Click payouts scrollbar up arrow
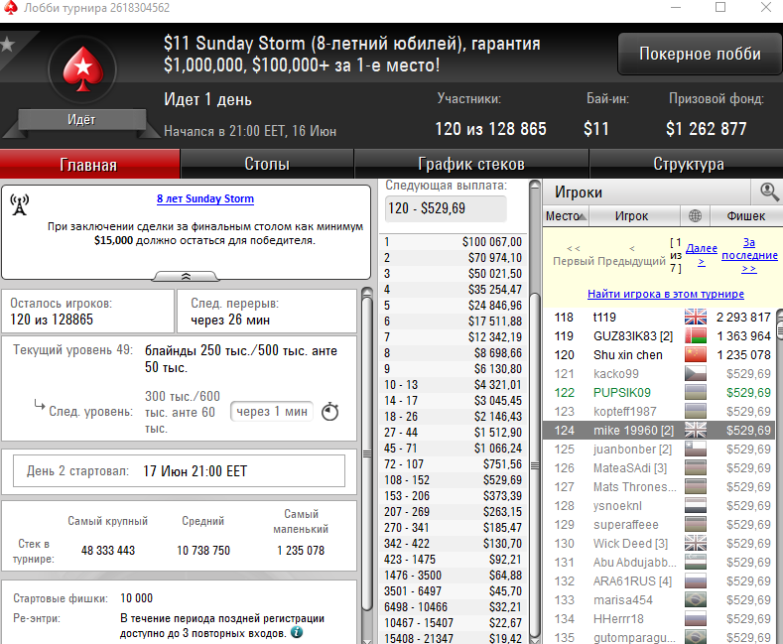Viewport: 783px width, 644px height. 534,185
